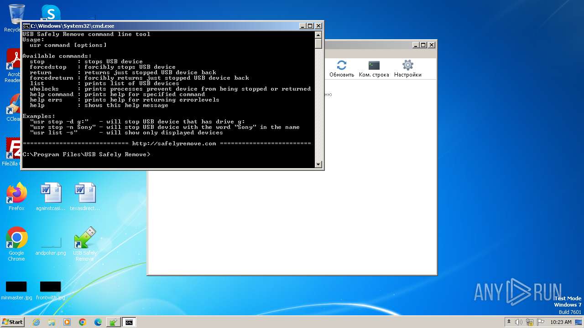Screen dimensions: 584x328
Task: Switch to cmd.exe taskbar button
Action: tap(129, 322)
